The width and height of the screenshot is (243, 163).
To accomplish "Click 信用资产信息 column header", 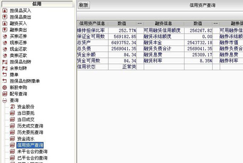I will pos(93,23).
